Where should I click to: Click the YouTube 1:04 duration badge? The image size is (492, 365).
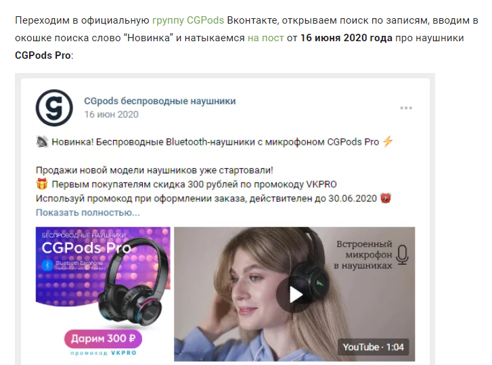point(373,347)
